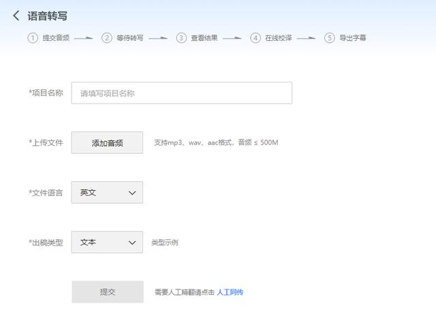Click the 查看结果 step label
This screenshot has height=314, width=436.
pyautogui.click(x=204, y=38)
